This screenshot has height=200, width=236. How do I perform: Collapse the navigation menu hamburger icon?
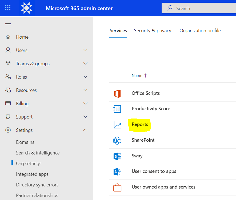(x=8, y=24)
